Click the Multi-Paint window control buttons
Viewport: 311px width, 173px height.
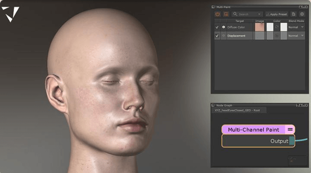303,7
